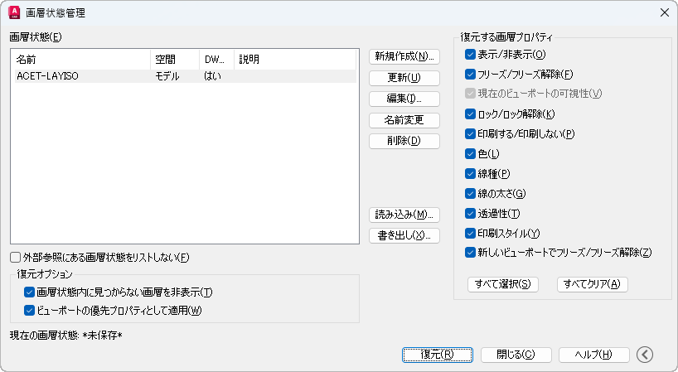678x372 pixels.
Task: Collapse dialog with the round arrow button
Action: click(x=645, y=355)
